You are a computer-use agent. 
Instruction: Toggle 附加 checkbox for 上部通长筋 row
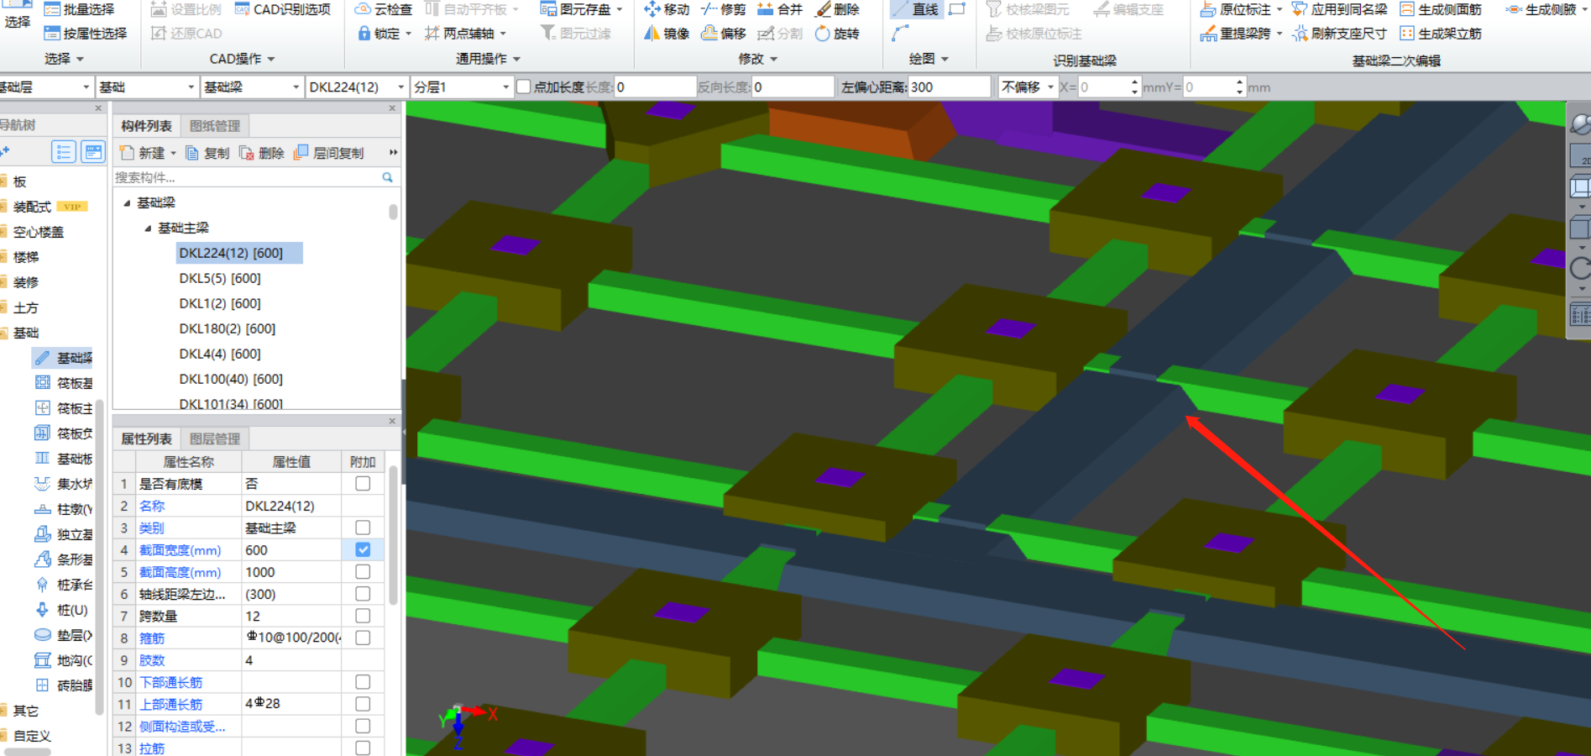point(363,704)
